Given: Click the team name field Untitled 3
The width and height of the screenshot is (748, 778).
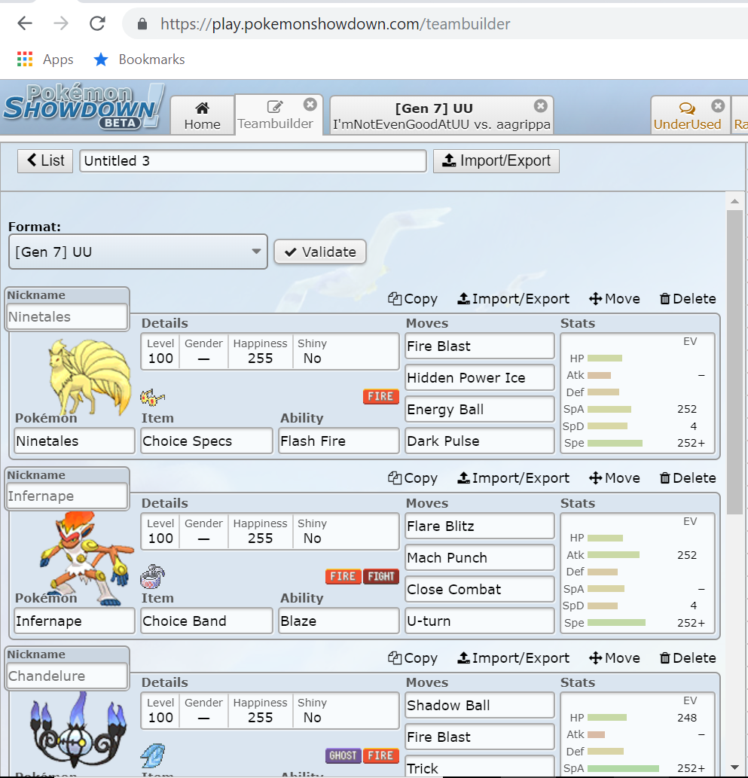Looking at the screenshot, I should (252, 160).
